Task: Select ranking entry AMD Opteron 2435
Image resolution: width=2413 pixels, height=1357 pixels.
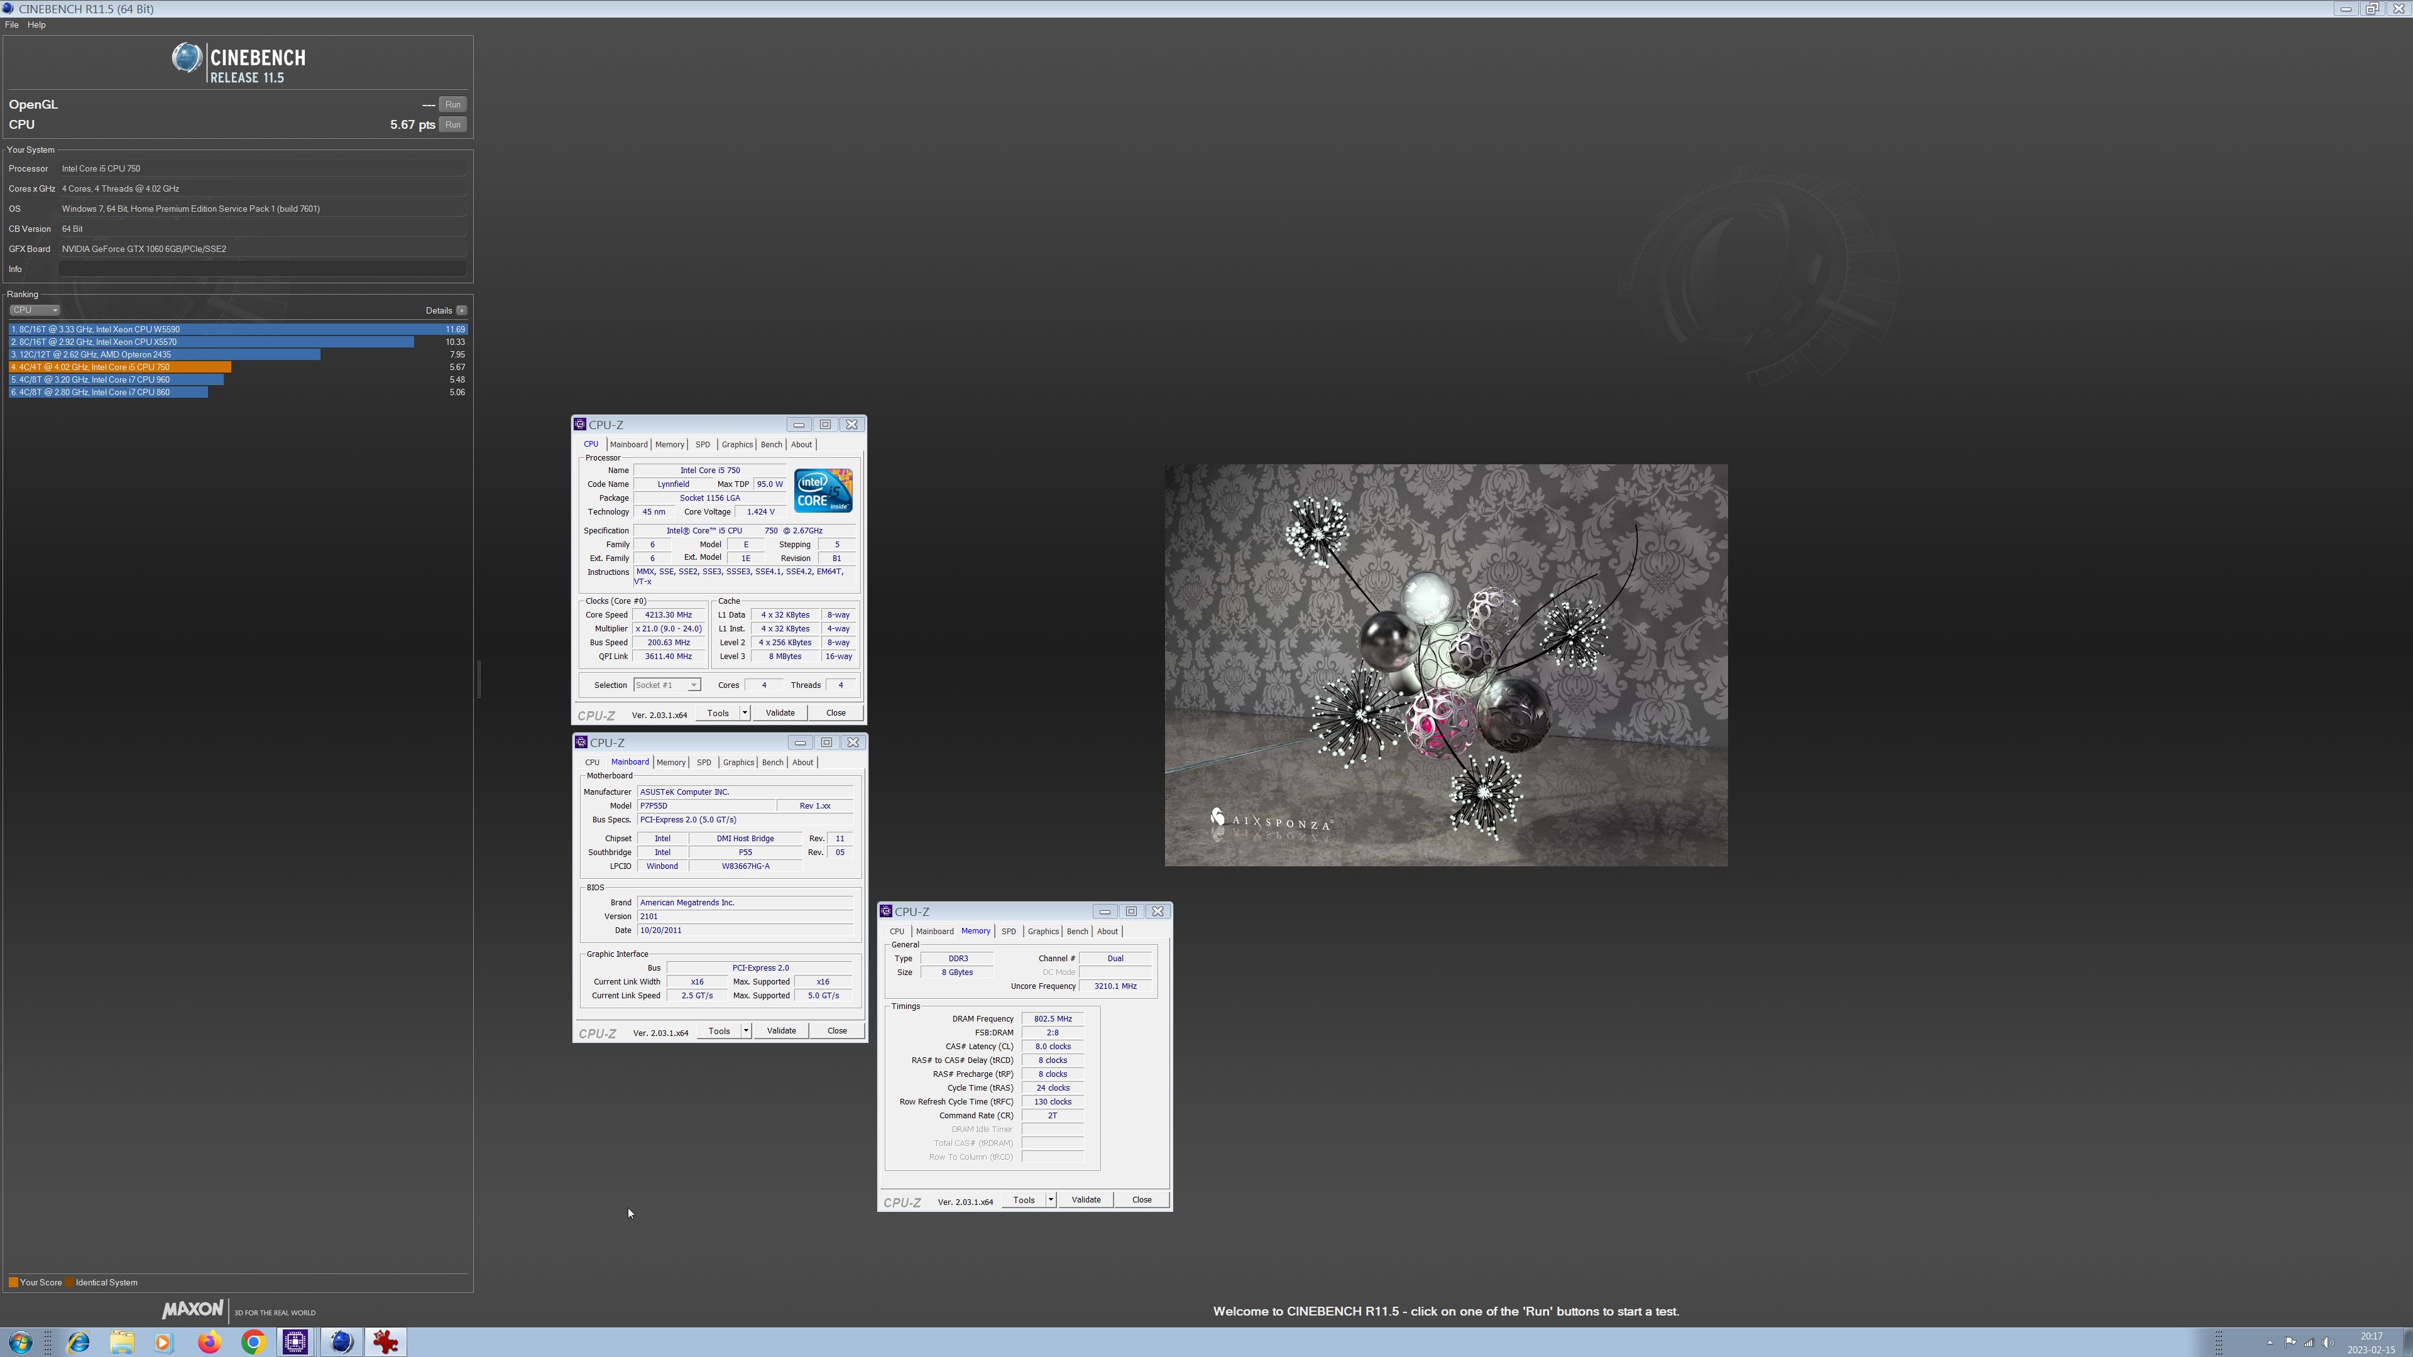Action: click(238, 355)
